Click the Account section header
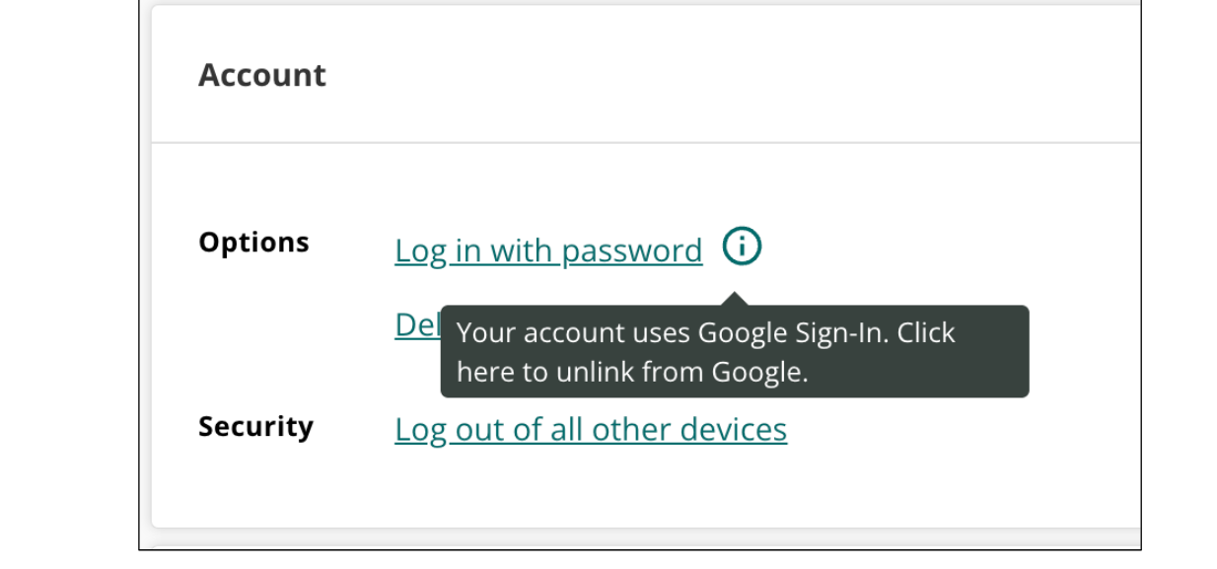Image resolution: width=1217 pixels, height=569 pixels. click(x=262, y=74)
